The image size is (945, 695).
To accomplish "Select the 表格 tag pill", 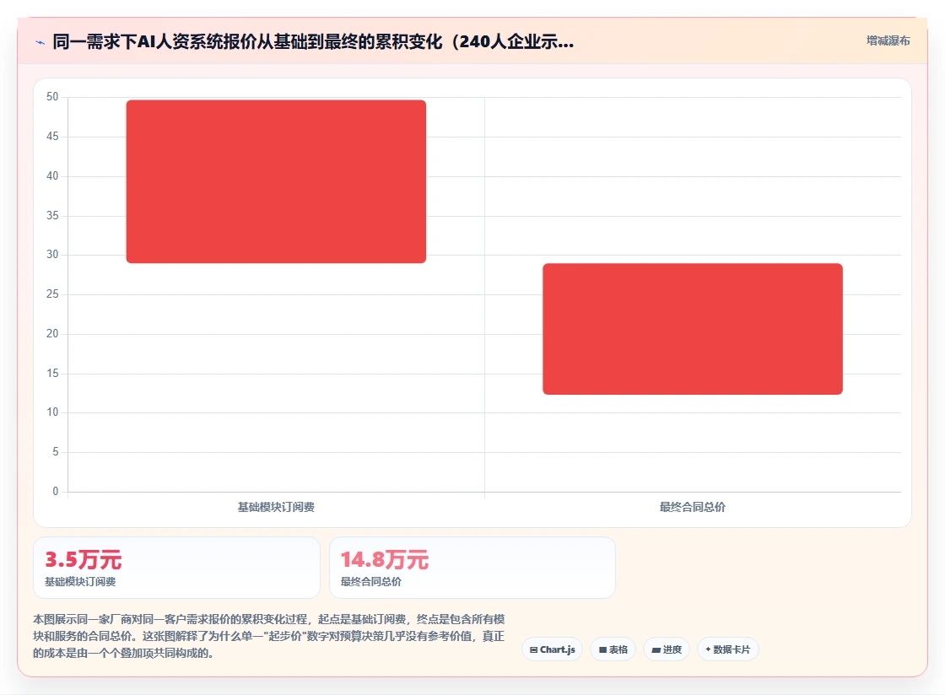I will pos(613,649).
